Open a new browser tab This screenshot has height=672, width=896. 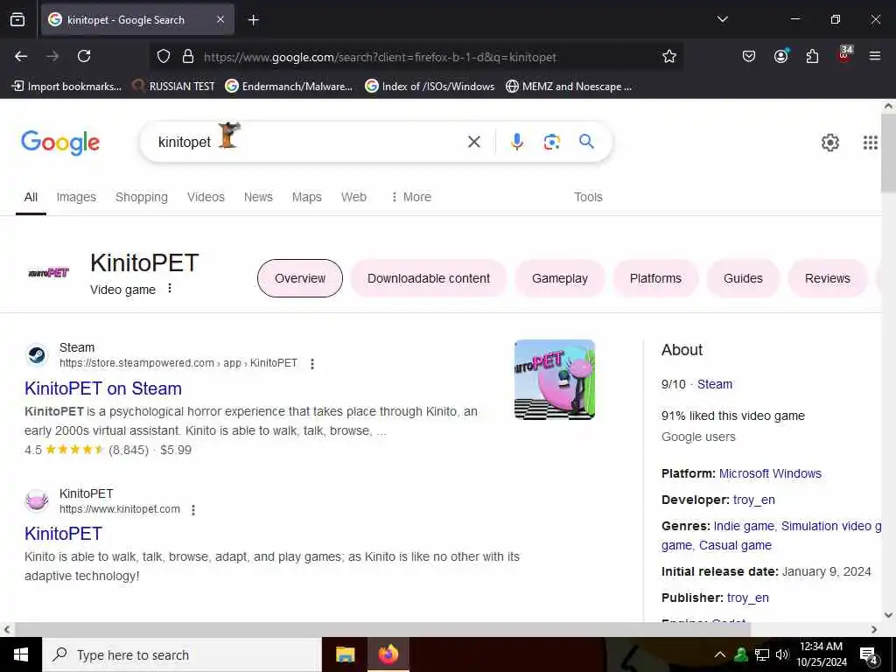point(253,20)
